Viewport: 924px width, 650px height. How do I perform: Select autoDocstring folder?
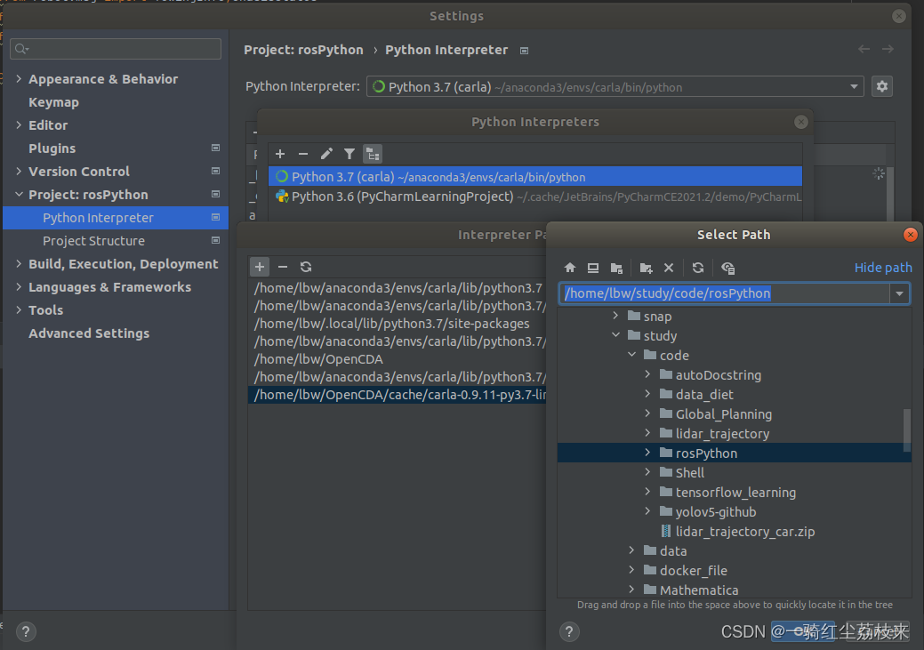point(719,375)
